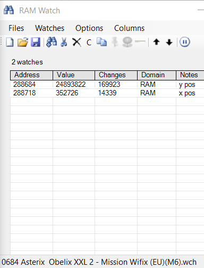Open the Files menu
Viewport: 204px width, 268px height.
pos(16,28)
